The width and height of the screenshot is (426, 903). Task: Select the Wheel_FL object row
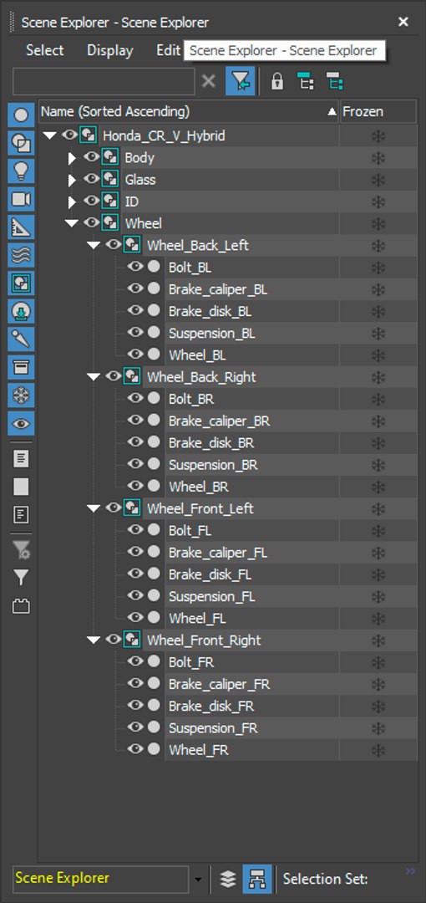pos(253,619)
